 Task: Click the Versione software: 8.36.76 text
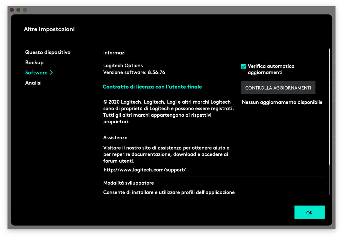click(x=134, y=72)
